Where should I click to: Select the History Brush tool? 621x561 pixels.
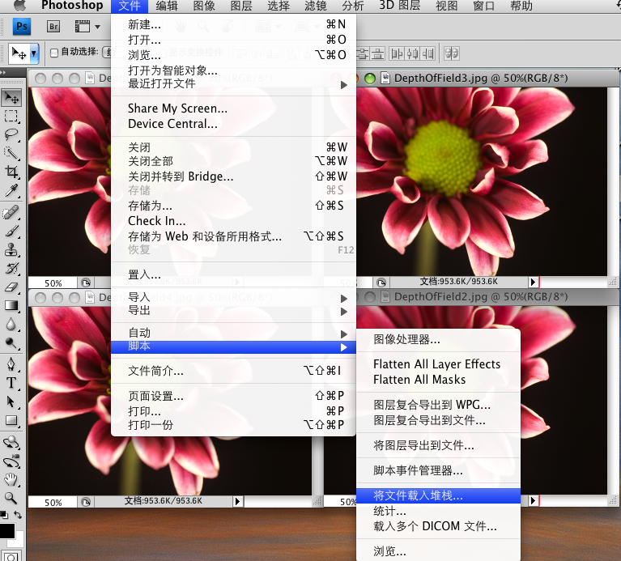pyautogui.click(x=11, y=269)
